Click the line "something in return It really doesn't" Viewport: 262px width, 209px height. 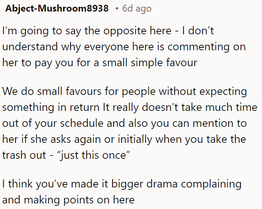(x=130, y=107)
